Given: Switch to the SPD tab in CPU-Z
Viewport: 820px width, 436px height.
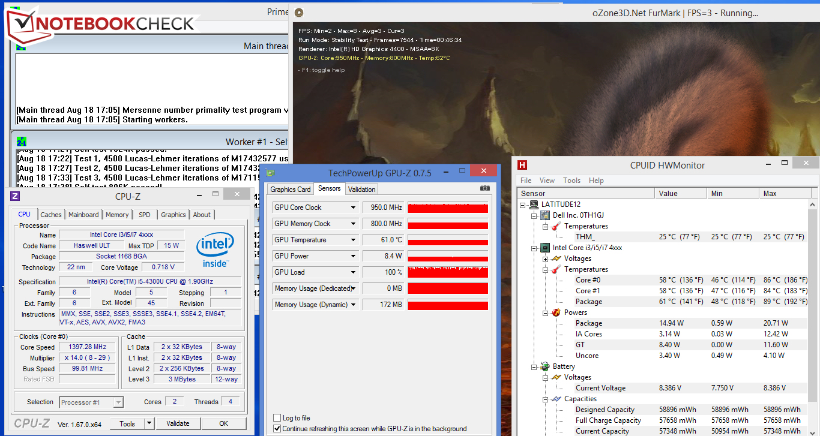Looking at the screenshot, I should 145,215.
